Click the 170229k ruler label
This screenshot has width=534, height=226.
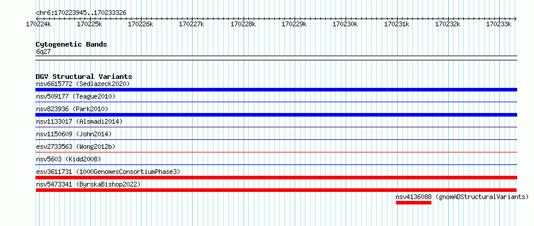point(294,24)
